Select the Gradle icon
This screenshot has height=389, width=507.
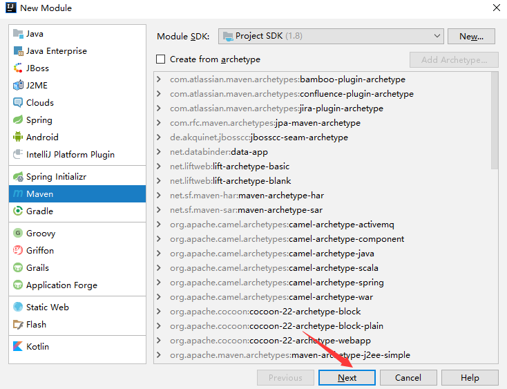(18, 211)
